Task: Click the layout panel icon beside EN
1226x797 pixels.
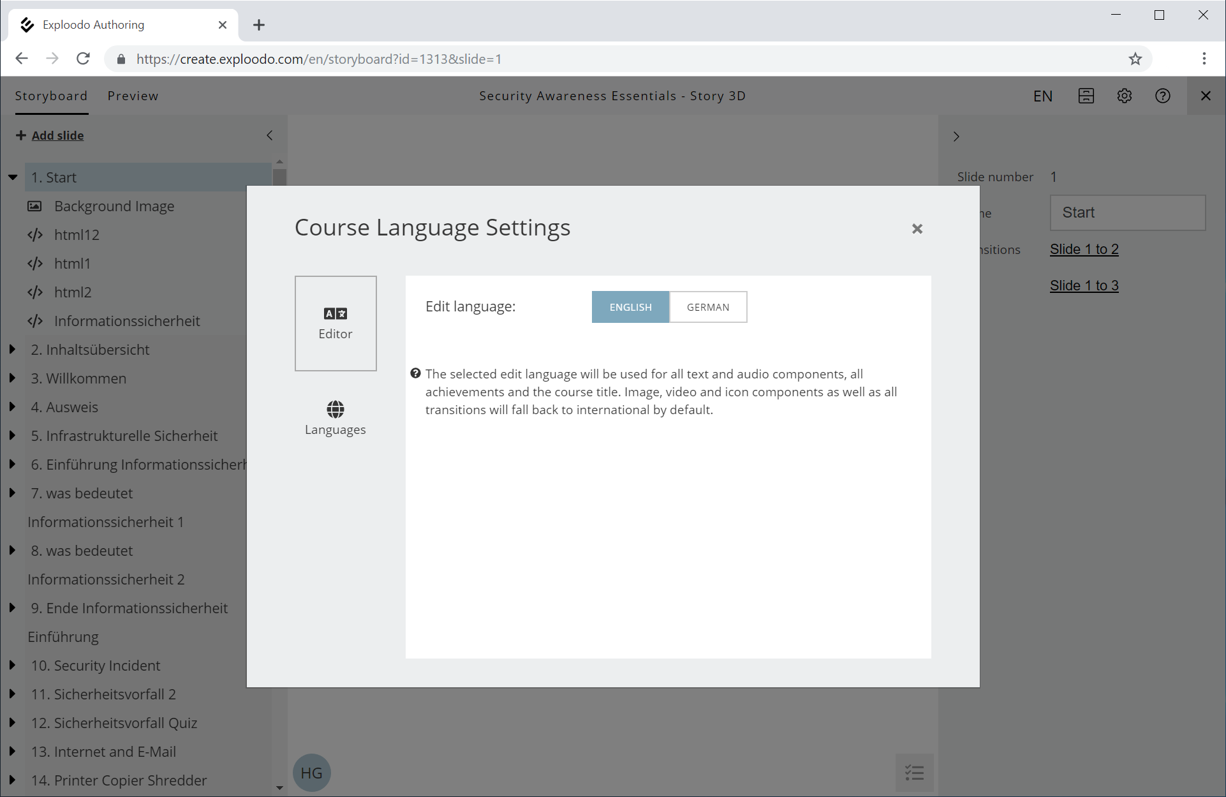Action: [x=1086, y=96]
